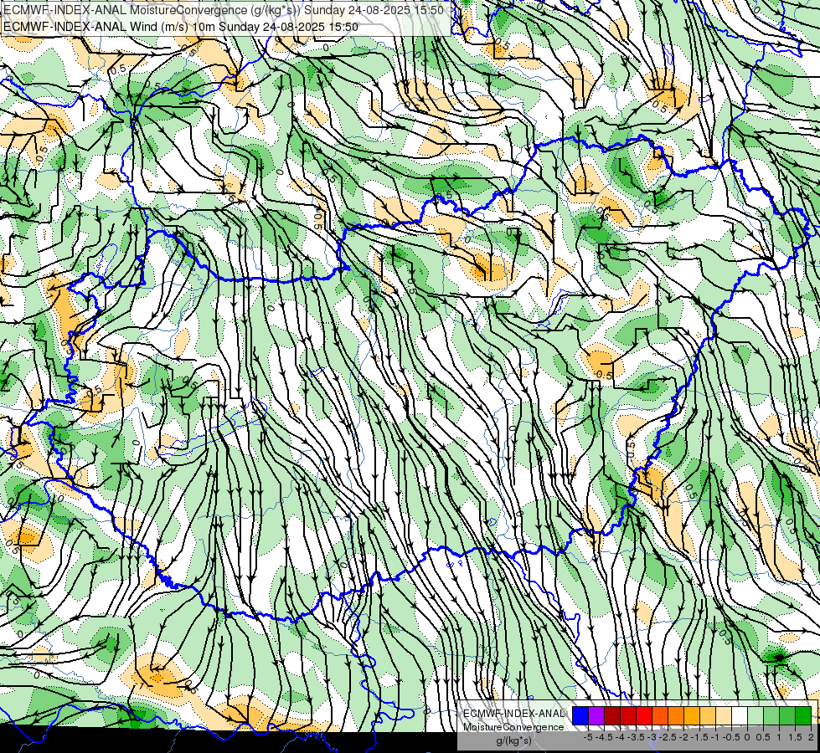Viewport: 820px width, 753px height.
Task: Select the darkest red legend swatch
Action: coord(612,715)
